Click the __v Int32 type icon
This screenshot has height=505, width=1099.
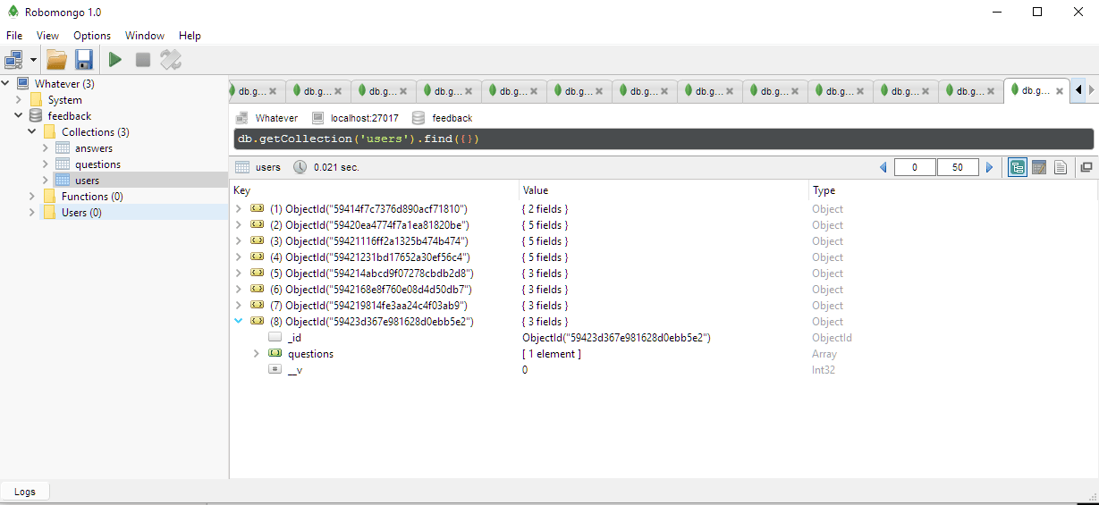[x=275, y=370]
